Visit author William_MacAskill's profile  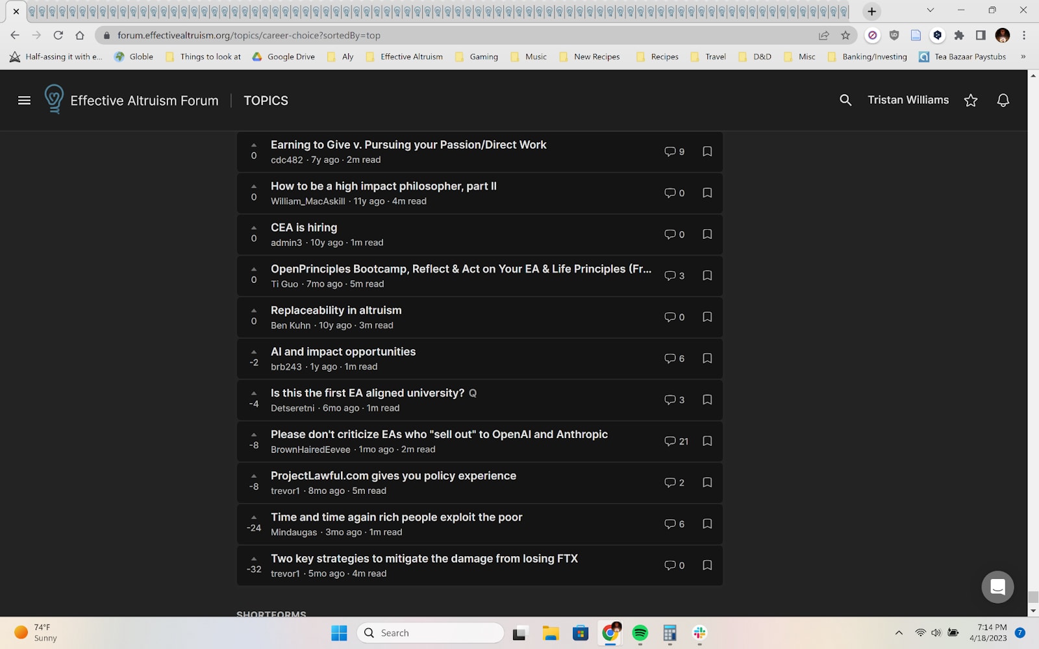pos(308,201)
